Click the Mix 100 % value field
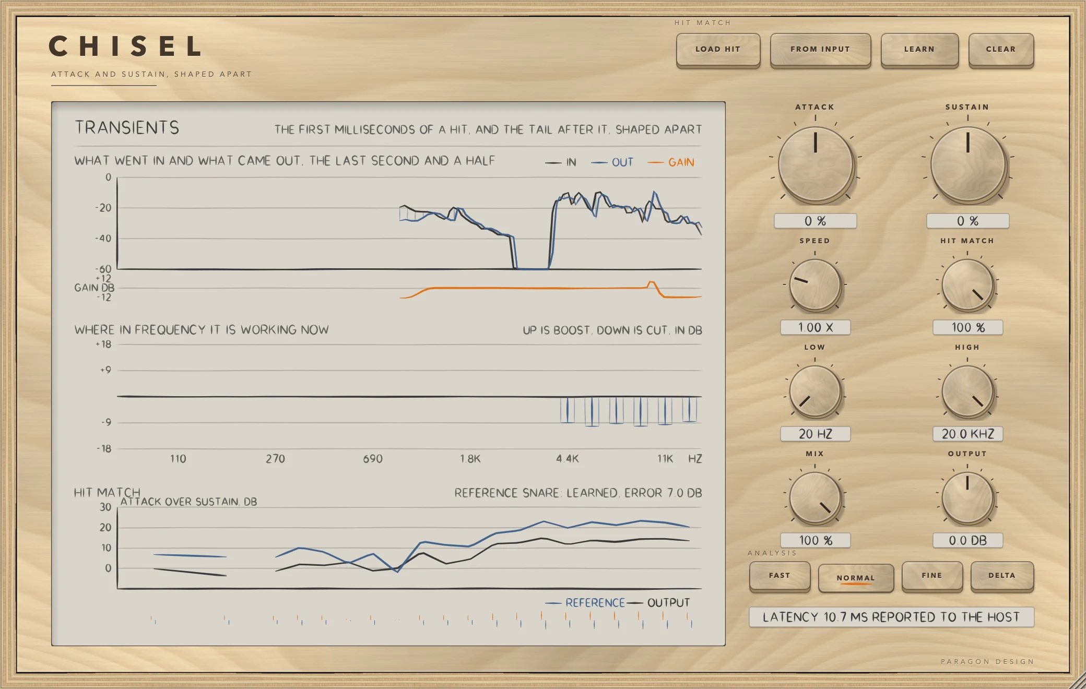Viewport: 1086px width, 689px height. [x=816, y=541]
